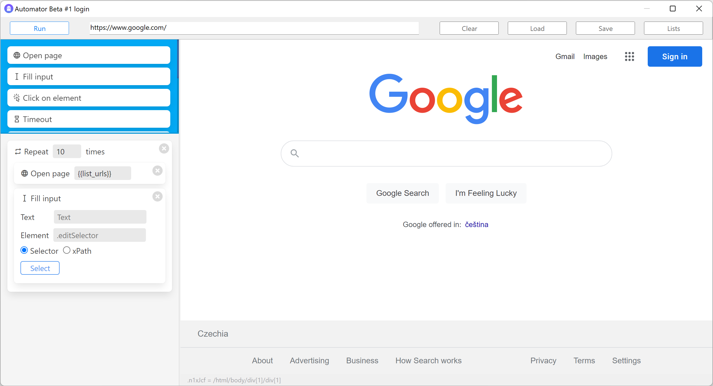713x386 pixels.
Task: Click the Google search box
Action: [x=446, y=154]
